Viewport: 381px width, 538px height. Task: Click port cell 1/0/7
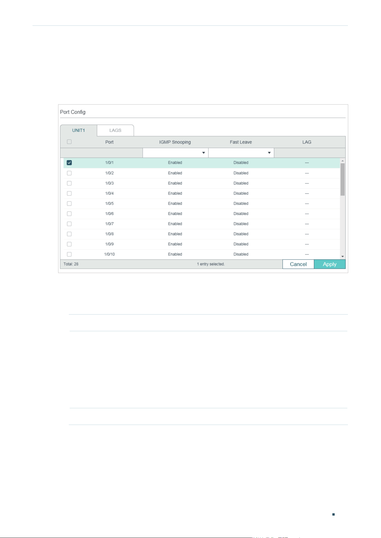[x=109, y=224]
